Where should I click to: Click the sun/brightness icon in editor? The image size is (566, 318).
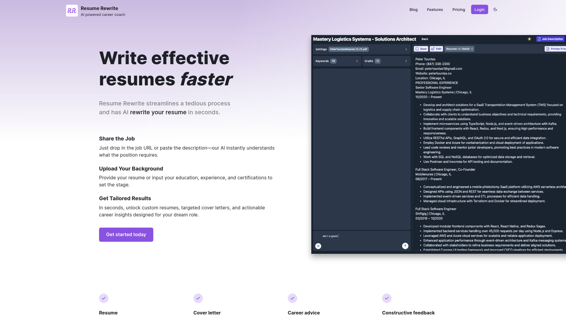(x=529, y=39)
